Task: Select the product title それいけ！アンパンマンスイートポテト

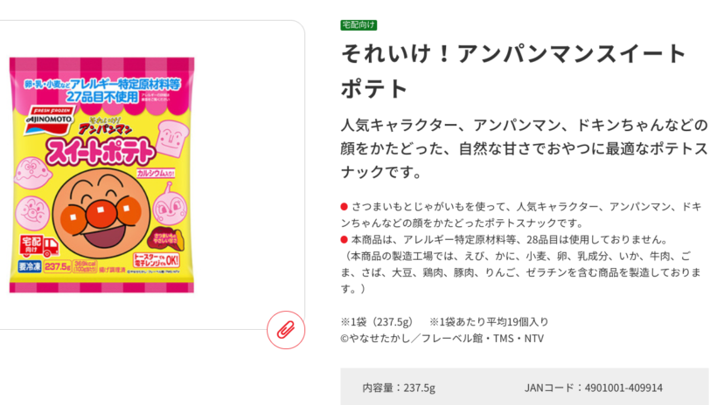Action: [x=513, y=71]
